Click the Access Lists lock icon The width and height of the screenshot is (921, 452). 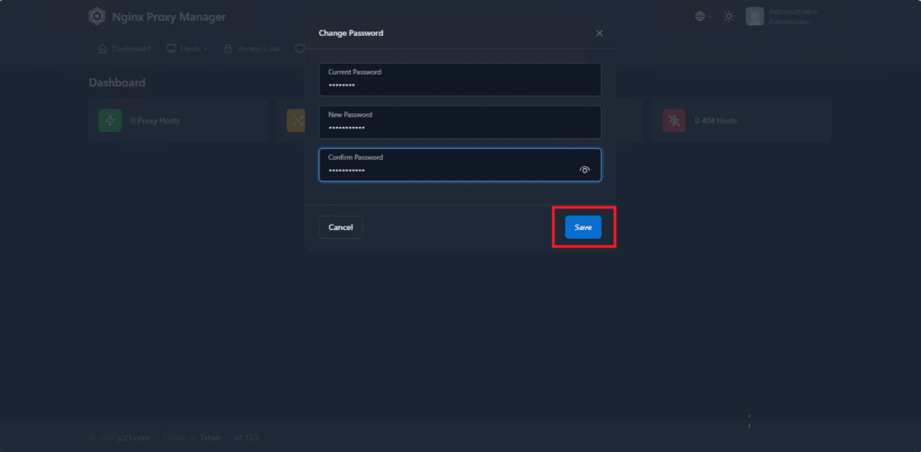pos(228,49)
